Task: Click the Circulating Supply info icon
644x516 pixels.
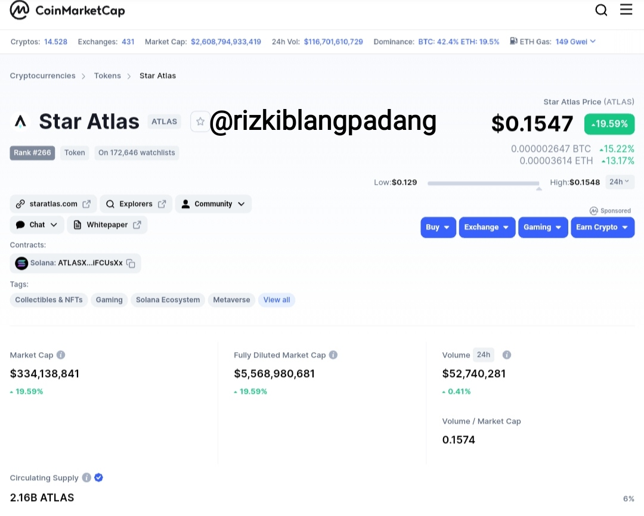Action: coord(86,477)
